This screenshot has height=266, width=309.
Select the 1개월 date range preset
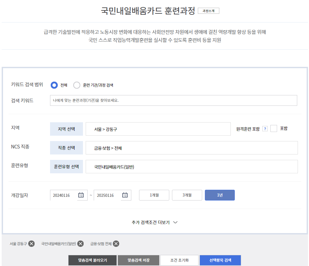[154, 195]
